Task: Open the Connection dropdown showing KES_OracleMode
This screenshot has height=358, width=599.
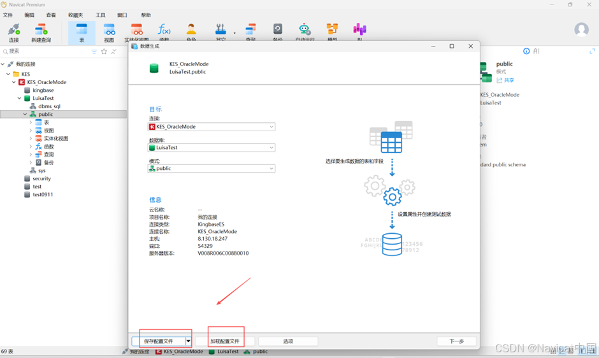Action: (x=212, y=127)
